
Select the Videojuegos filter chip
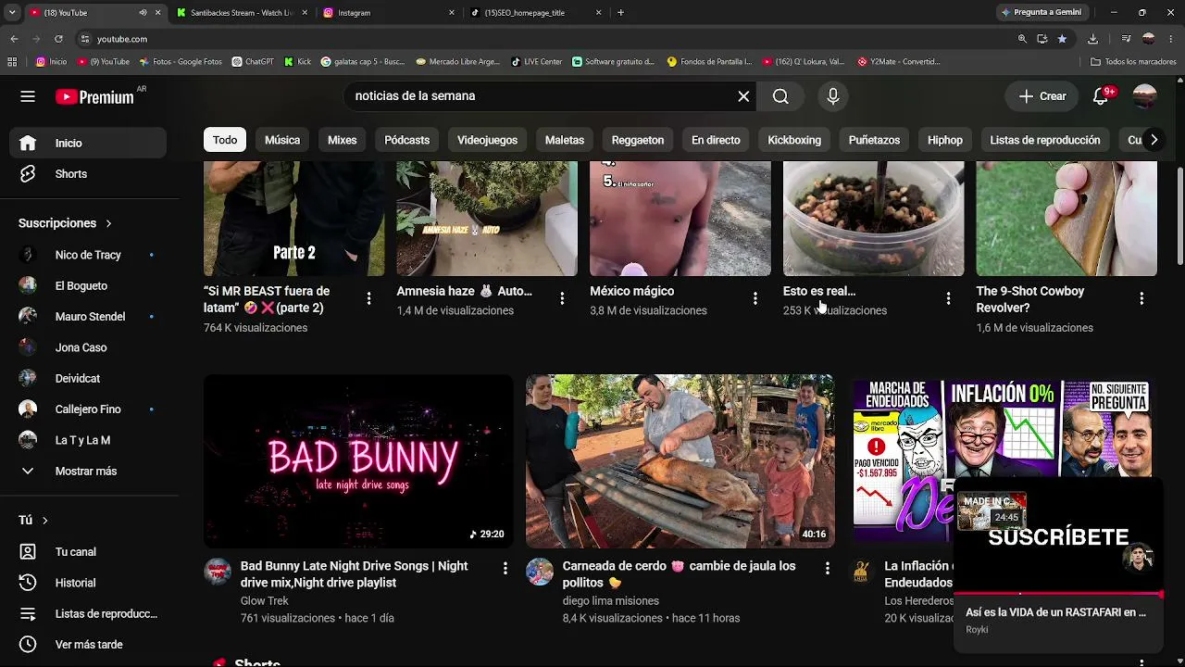point(487,140)
